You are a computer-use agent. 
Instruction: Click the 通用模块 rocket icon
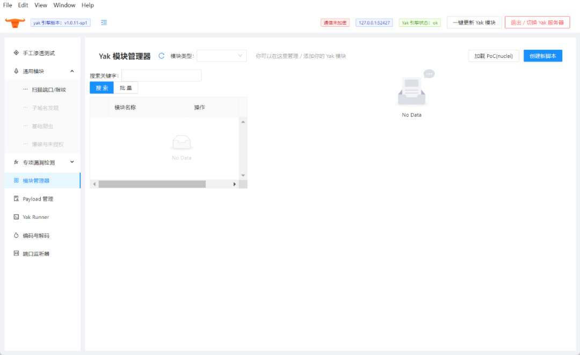point(16,71)
